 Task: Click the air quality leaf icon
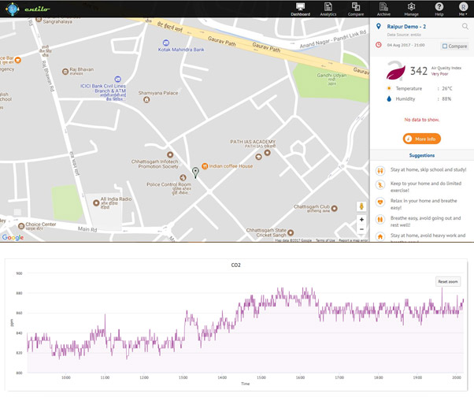click(395, 72)
